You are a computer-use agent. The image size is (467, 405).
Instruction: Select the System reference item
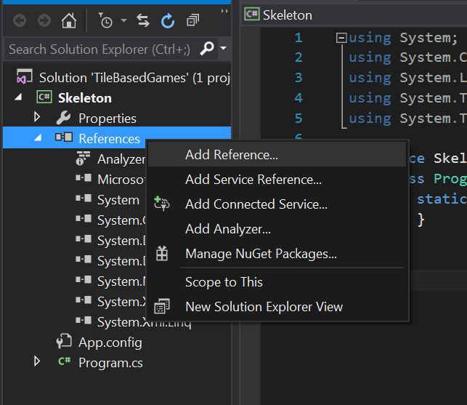(x=118, y=200)
